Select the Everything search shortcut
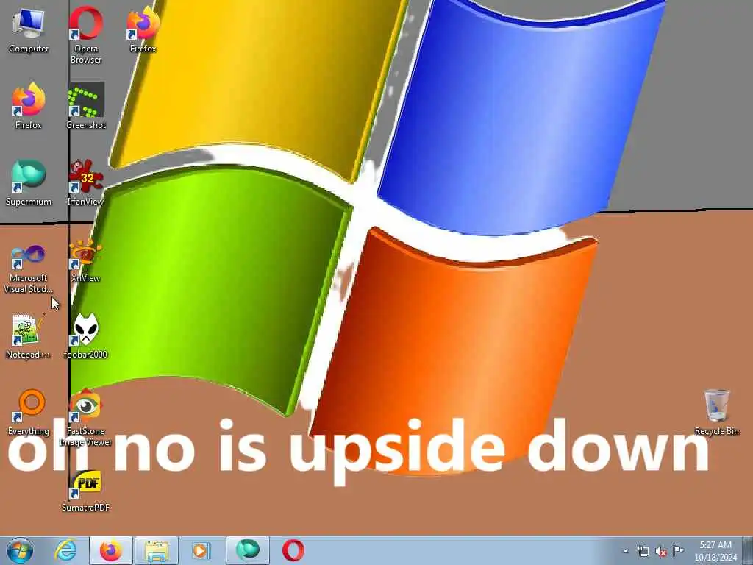The image size is (753, 565). 29,413
